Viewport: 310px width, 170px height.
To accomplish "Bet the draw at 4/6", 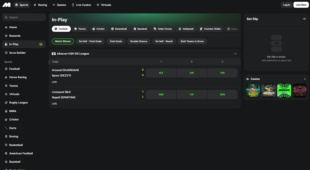I will [x=192, y=73].
